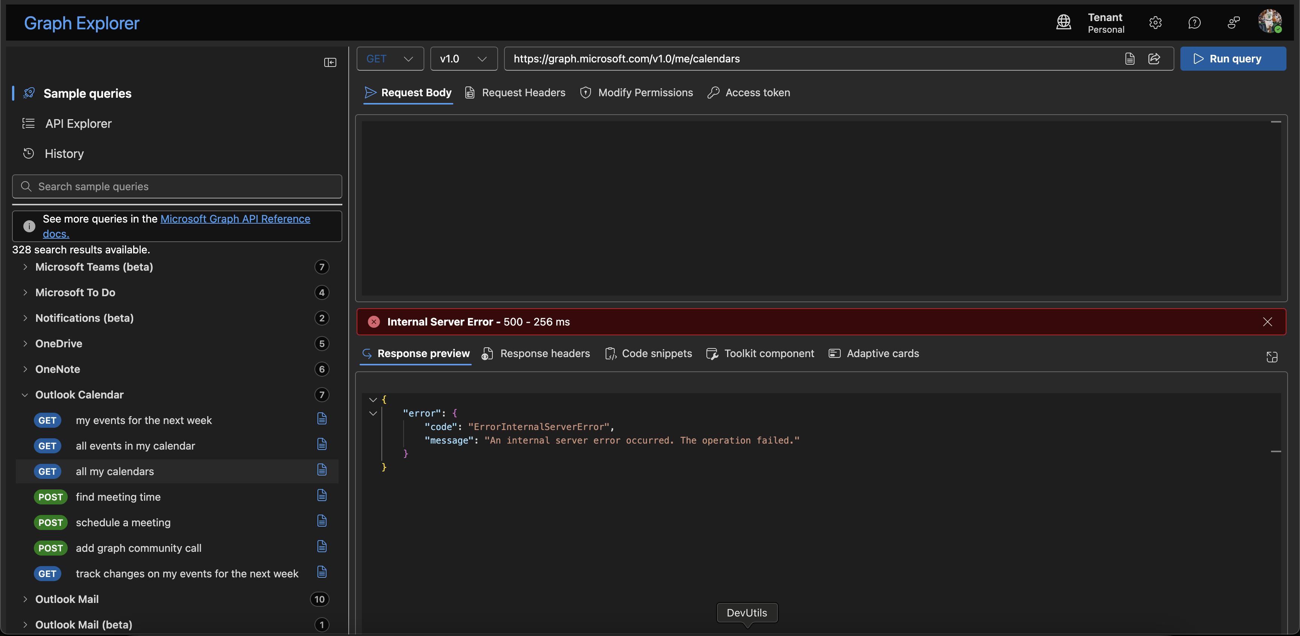
Task: Click the Search sample queries field
Action: pos(177,186)
